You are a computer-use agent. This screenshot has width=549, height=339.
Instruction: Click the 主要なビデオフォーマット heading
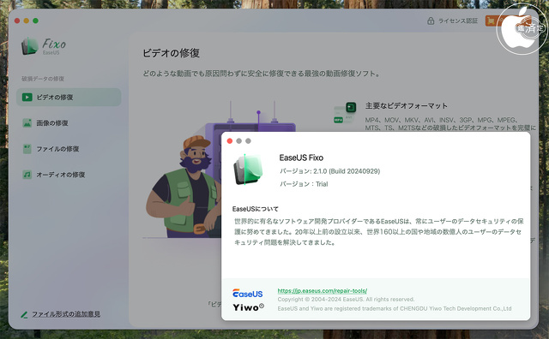[x=406, y=106]
